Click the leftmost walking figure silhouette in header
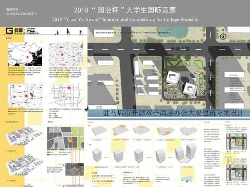 tap(57, 32)
